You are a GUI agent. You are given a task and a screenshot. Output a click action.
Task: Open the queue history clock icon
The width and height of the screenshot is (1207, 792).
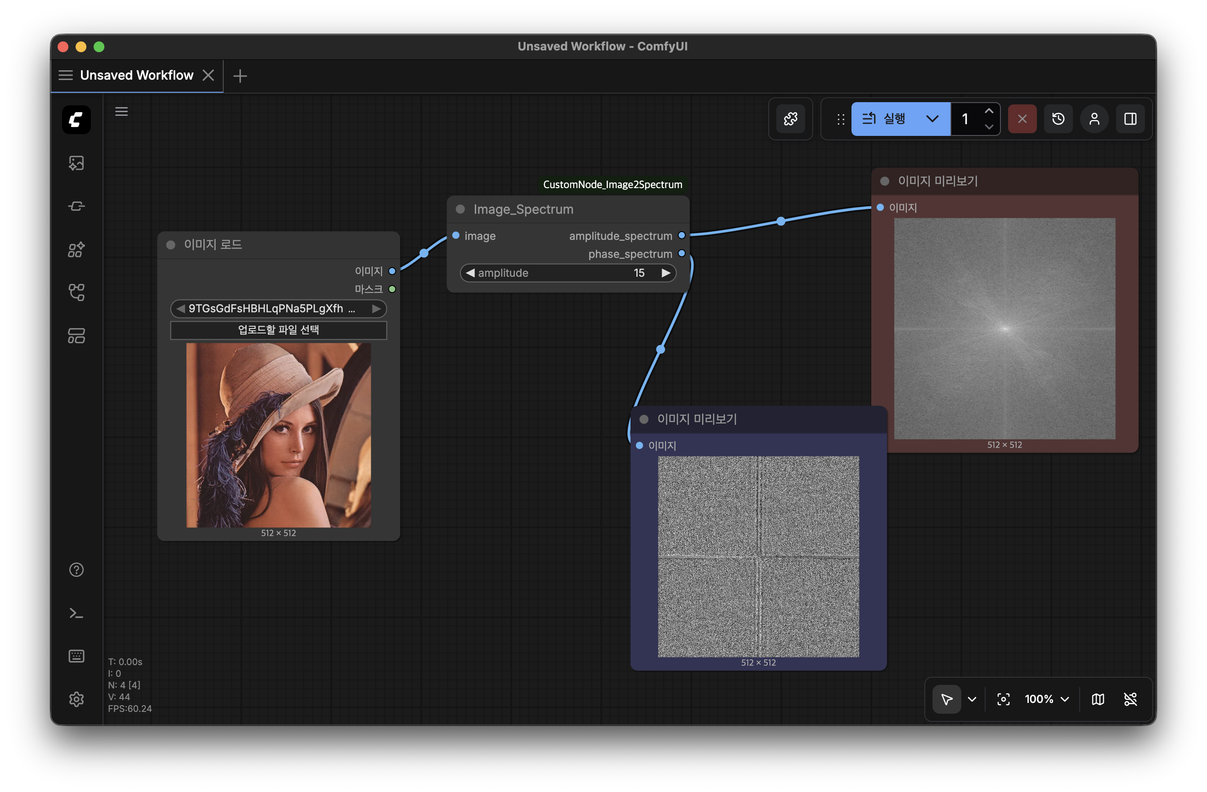1058,119
